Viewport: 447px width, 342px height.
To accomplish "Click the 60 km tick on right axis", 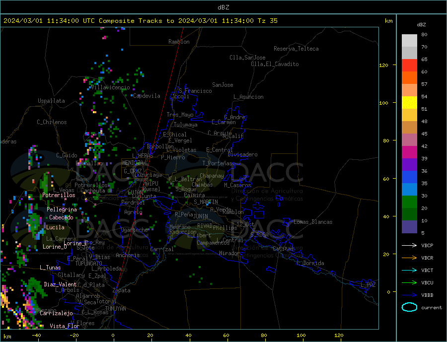I will point(385,179).
